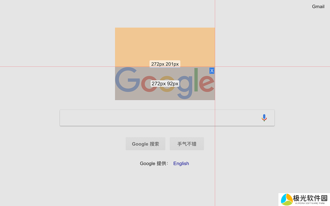Click the microphone voice search icon
The width and height of the screenshot is (330, 206).
pyautogui.click(x=264, y=118)
